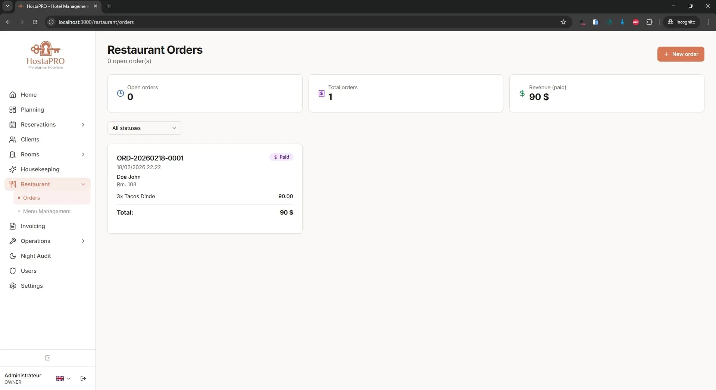This screenshot has height=390, width=716.
Task: Toggle the ABP adblock extension icon
Action: [636, 22]
